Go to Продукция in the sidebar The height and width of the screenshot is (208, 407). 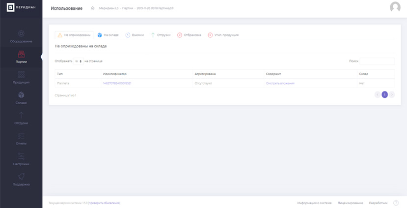[21, 77]
